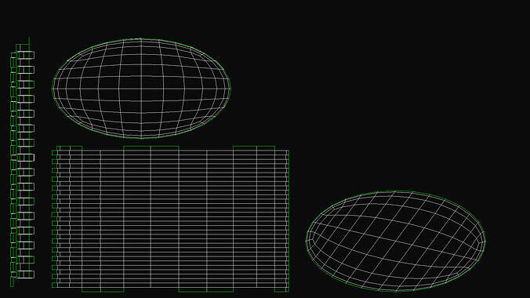Select the upper ellipse UV island

(141, 89)
